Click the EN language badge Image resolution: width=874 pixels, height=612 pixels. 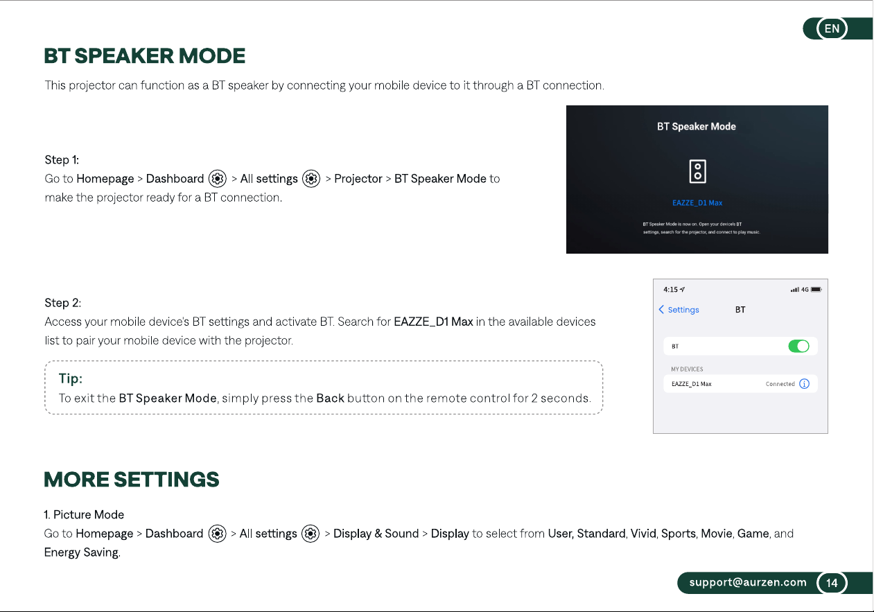coord(832,28)
